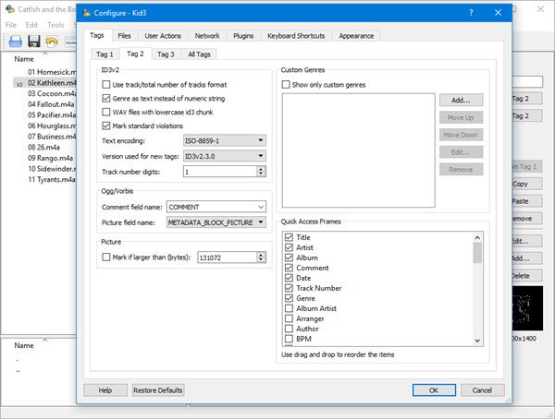This screenshot has height=419, width=555.
Task: Click the floppy disk Save icon
Action: (33, 42)
